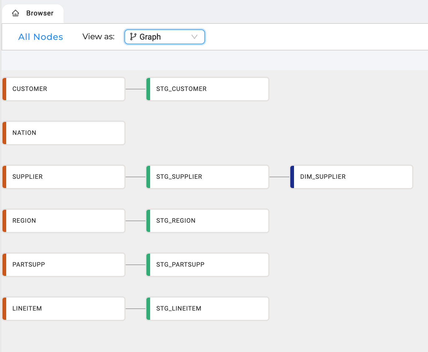The height and width of the screenshot is (352, 428).
Task: Open the DIM_SUPPLIER dimension node
Action: click(x=351, y=177)
